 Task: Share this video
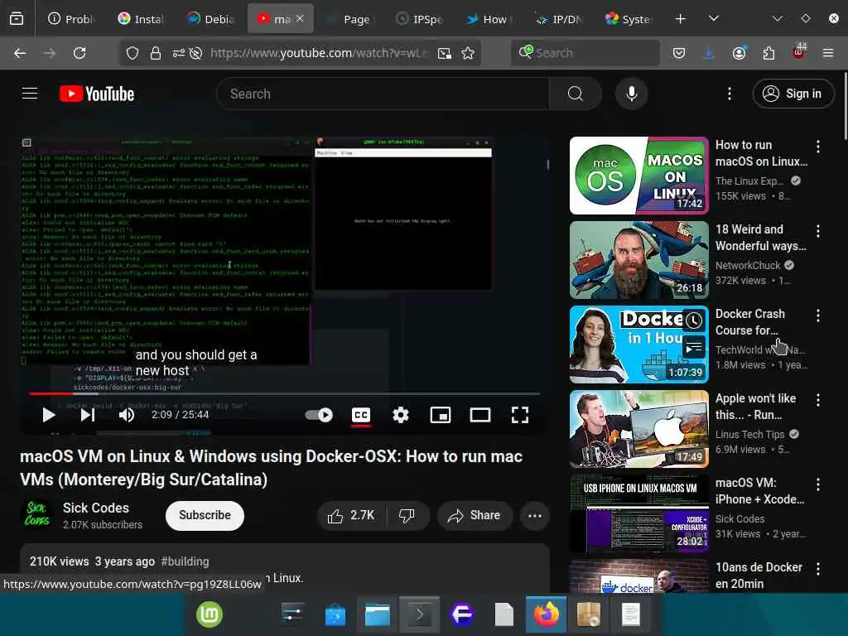point(475,515)
